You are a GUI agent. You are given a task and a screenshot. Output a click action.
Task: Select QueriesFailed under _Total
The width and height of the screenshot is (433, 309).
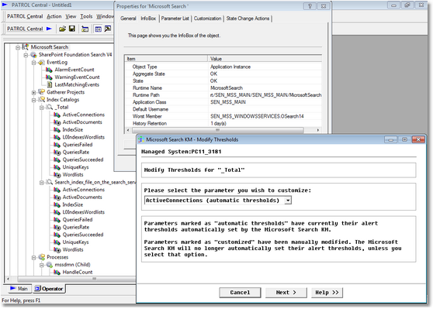tap(78, 145)
